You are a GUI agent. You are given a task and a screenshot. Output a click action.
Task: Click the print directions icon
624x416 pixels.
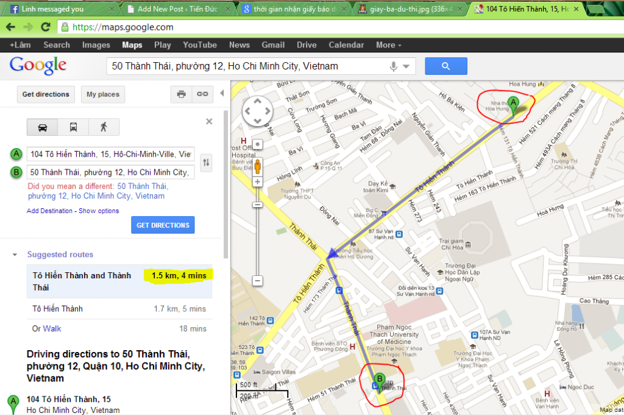tap(181, 94)
